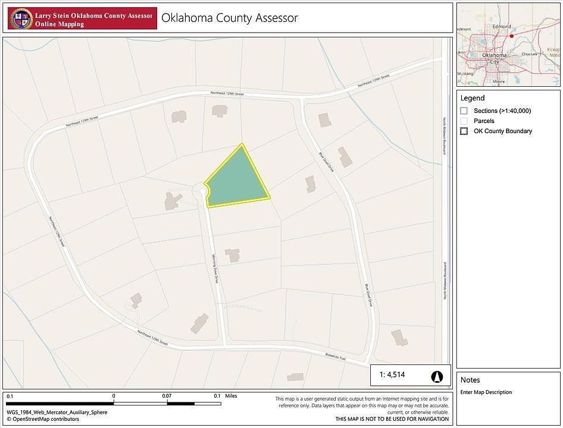The height and width of the screenshot is (428, 563).
Task: Click the OK County Boundary label
Action: click(x=503, y=131)
